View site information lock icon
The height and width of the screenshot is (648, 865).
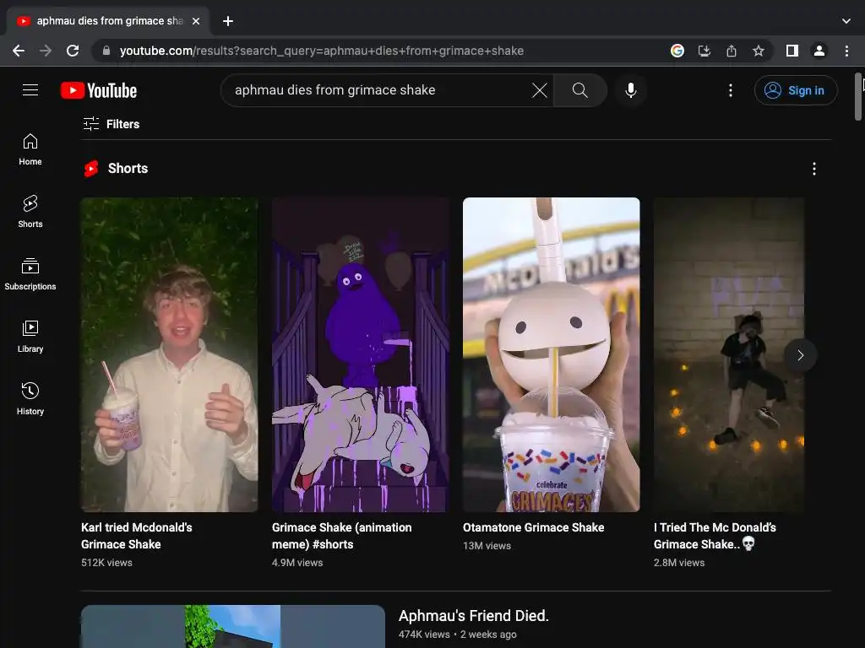pyautogui.click(x=106, y=51)
